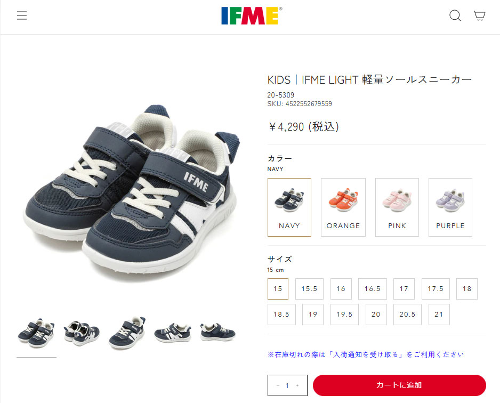500x403 pixels.
Task: Select the NAVY color option
Action: (289, 207)
